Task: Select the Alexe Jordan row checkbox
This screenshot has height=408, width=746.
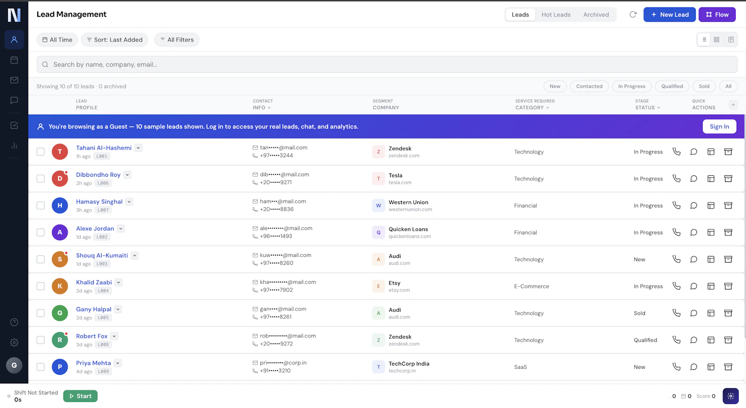Action: tap(41, 232)
